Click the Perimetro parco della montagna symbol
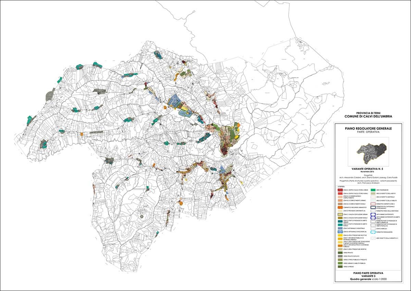411x291 pixels. (x=373, y=211)
